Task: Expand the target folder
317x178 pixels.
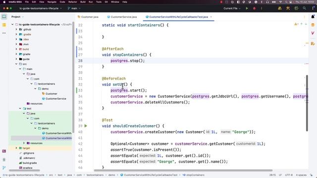Action: [x=16, y=148]
